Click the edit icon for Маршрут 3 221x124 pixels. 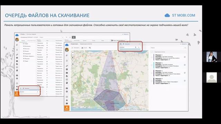click(x=185, y=73)
